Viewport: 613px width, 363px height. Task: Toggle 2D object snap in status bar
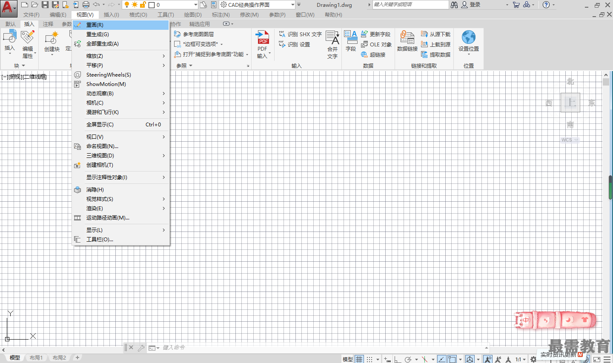452,360
